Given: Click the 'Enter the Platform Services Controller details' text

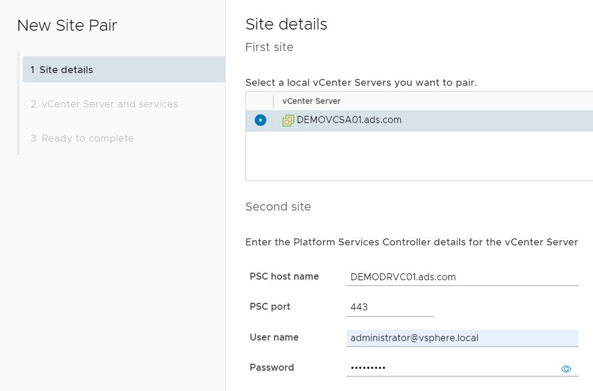Looking at the screenshot, I should coord(411,242).
